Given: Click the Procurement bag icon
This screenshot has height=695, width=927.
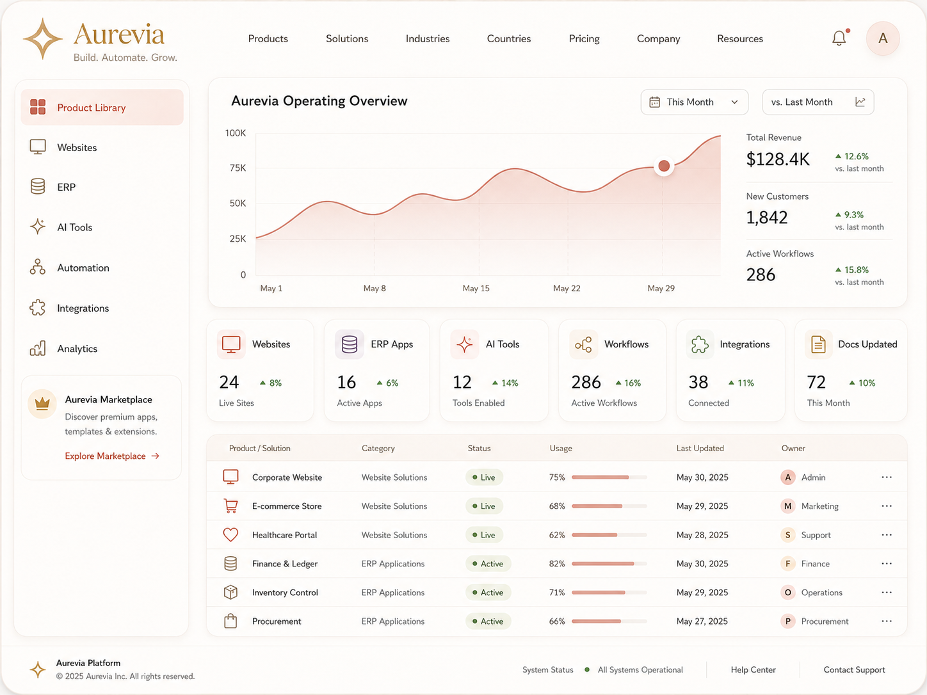Looking at the screenshot, I should click(230, 621).
